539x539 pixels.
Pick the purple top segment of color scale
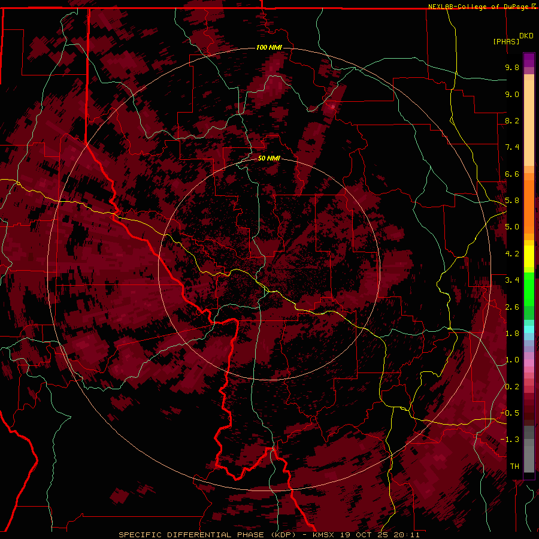pos(529,60)
